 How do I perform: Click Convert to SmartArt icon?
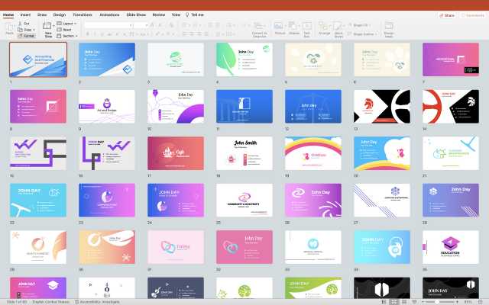(x=259, y=27)
